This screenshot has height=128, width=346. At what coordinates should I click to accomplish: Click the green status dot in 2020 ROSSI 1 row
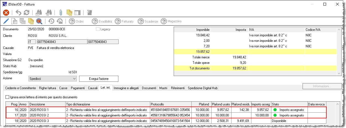coord(275,110)
